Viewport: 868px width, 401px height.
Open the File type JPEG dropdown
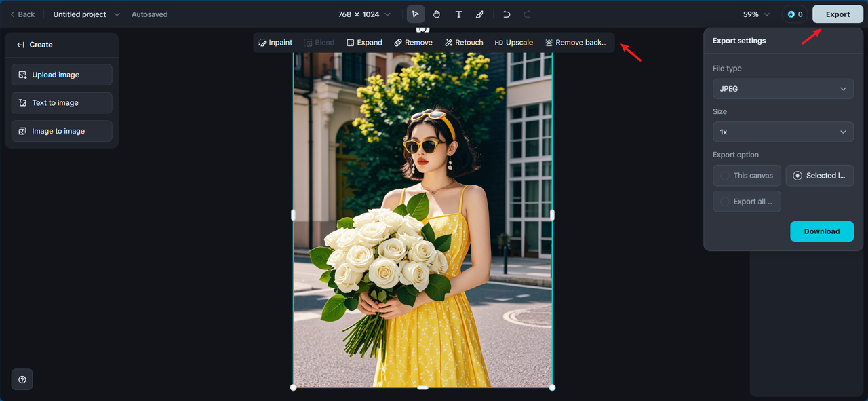tap(783, 89)
